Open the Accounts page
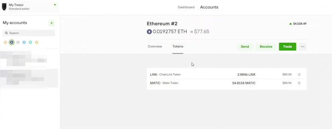 coord(209,7)
